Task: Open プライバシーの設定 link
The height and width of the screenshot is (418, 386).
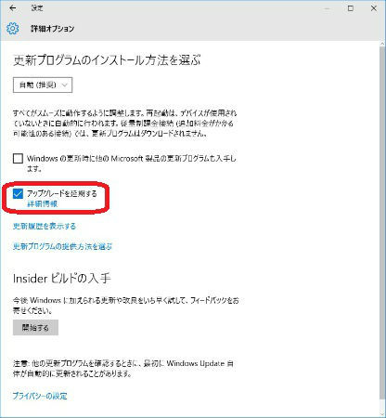Action: [40, 396]
